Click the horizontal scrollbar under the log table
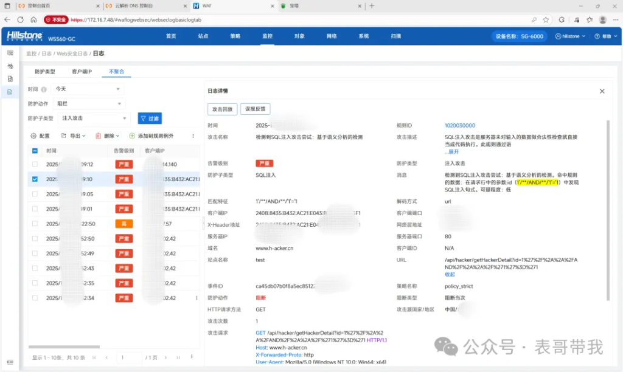This screenshot has height=372, width=623. 64,346
